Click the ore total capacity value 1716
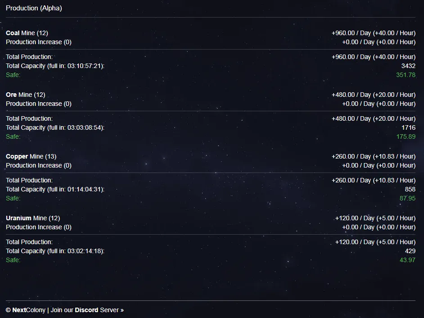The image size is (424, 318). click(408, 128)
